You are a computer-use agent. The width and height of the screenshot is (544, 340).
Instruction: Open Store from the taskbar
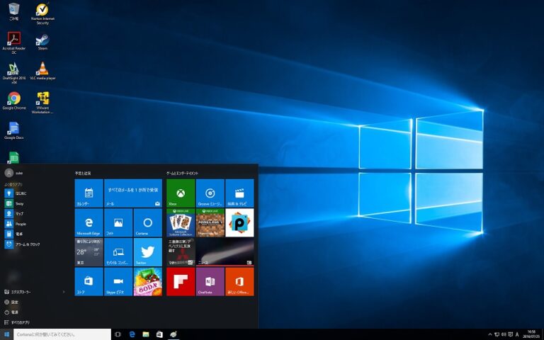point(159,334)
